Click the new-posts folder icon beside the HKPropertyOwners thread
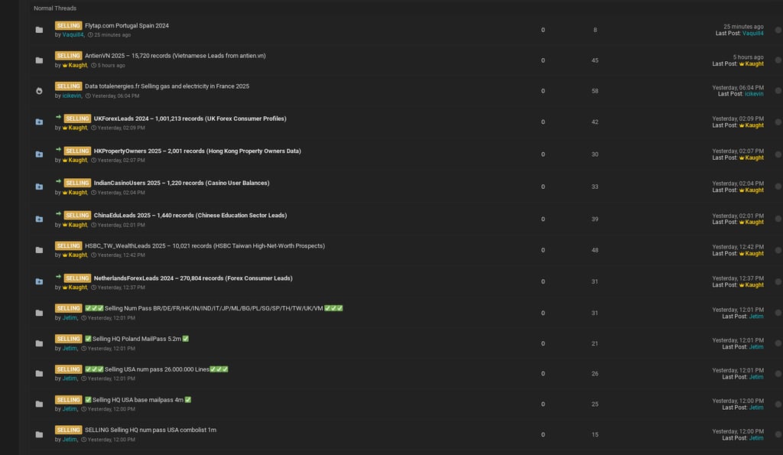 39,154
